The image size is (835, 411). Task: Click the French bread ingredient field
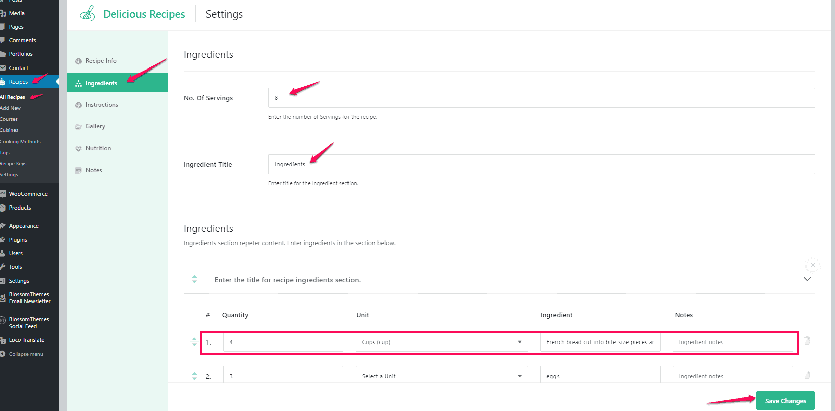pos(600,342)
